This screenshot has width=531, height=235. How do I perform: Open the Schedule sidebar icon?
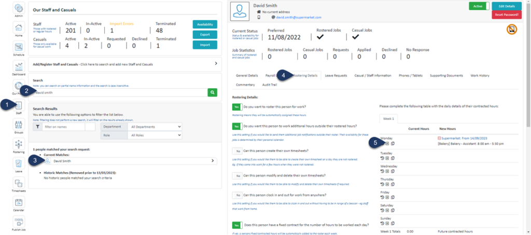[x=19, y=46]
